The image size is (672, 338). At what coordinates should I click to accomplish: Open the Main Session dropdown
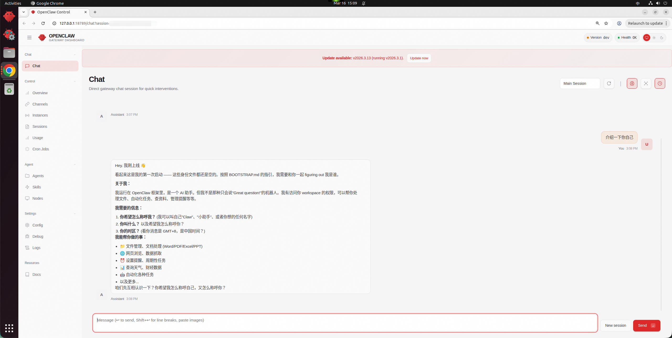pos(580,83)
